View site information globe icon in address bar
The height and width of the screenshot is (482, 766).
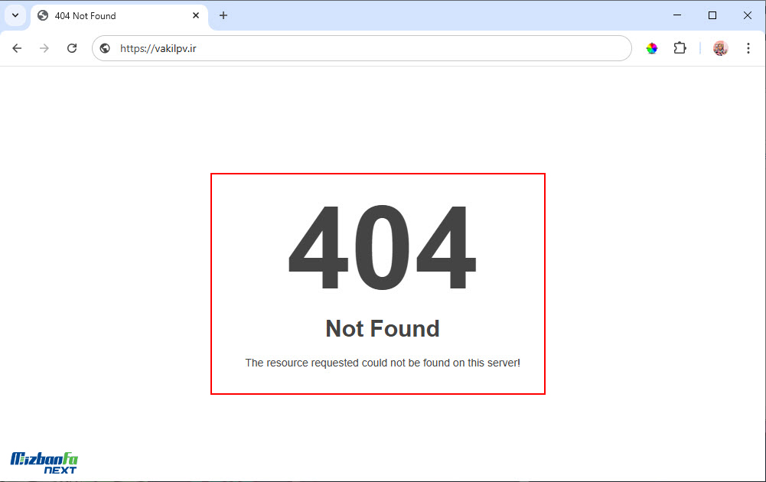tap(105, 48)
